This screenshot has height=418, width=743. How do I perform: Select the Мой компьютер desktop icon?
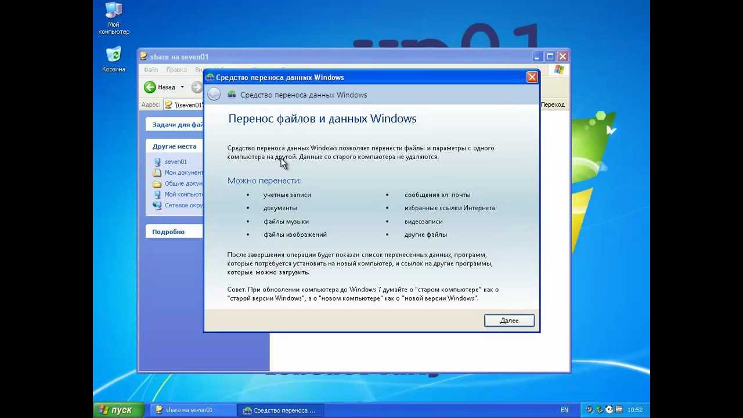point(114,18)
